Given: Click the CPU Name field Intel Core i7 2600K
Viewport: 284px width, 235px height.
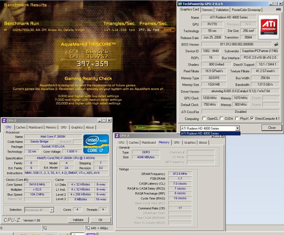Looking at the screenshot, I should coord(53,136).
